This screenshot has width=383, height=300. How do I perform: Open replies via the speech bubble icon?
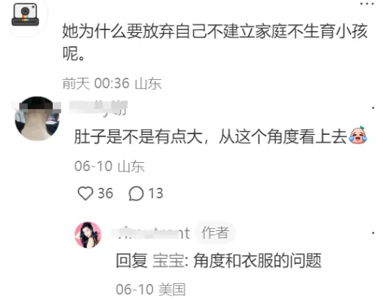pos(136,194)
